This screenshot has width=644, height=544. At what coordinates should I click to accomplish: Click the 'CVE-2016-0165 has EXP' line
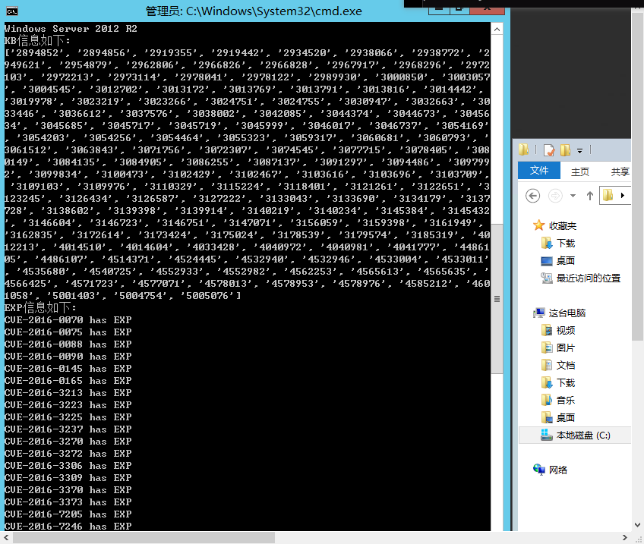coord(68,381)
